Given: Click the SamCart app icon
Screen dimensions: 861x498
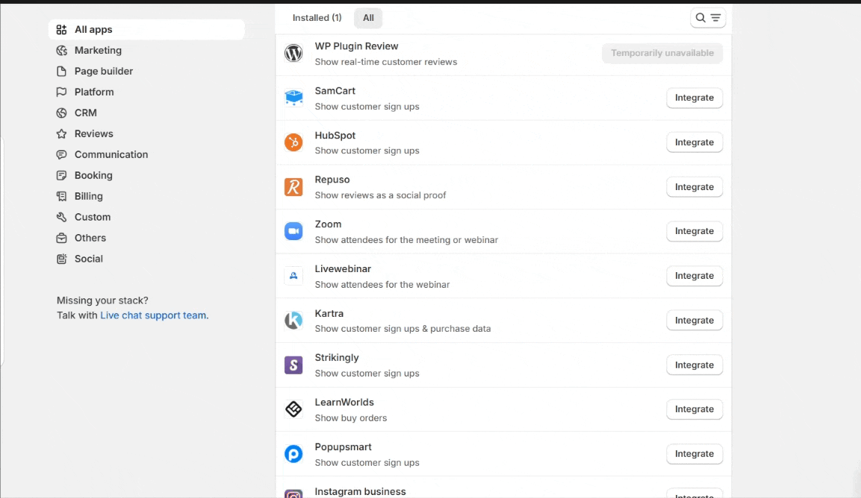Looking at the screenshot, I should pyautogui.click(x=293, y=98).
